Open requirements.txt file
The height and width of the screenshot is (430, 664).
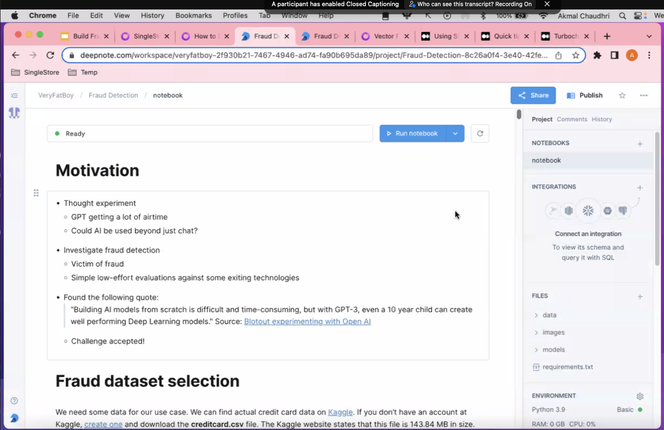[x=567, y=367]
